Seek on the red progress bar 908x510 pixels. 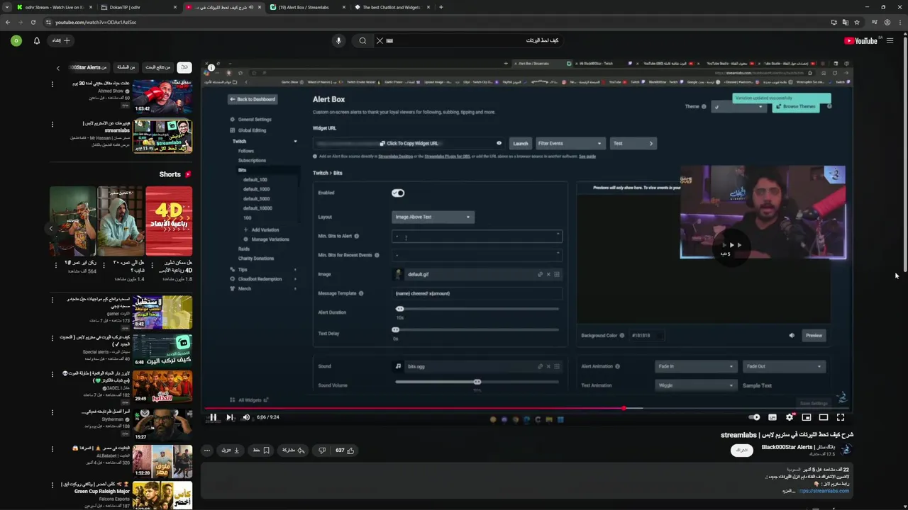click(x=528, y=408)
